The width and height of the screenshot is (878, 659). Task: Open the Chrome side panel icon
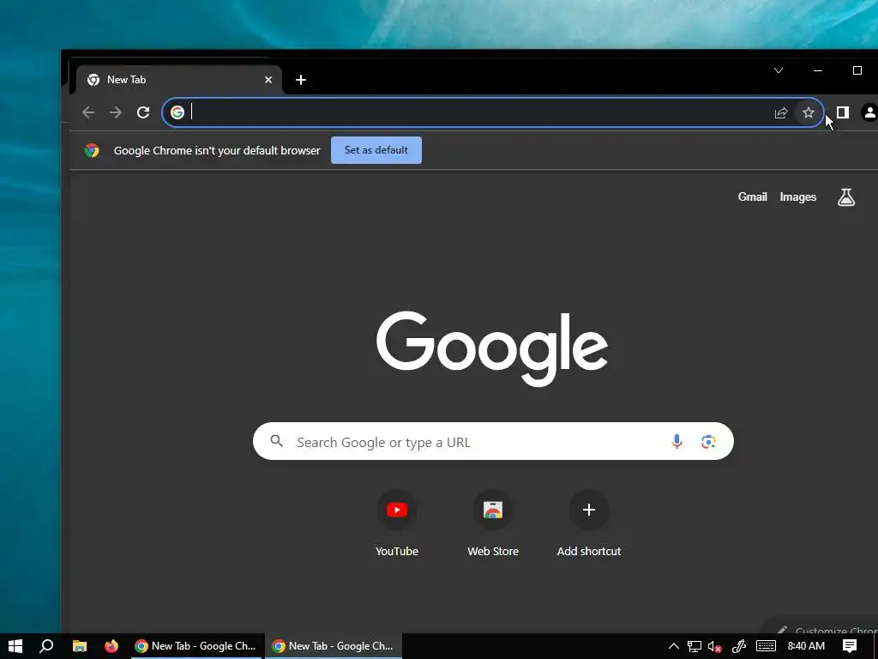click(842, 112)
